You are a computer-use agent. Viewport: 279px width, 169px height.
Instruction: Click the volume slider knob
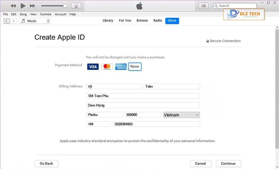65,6
